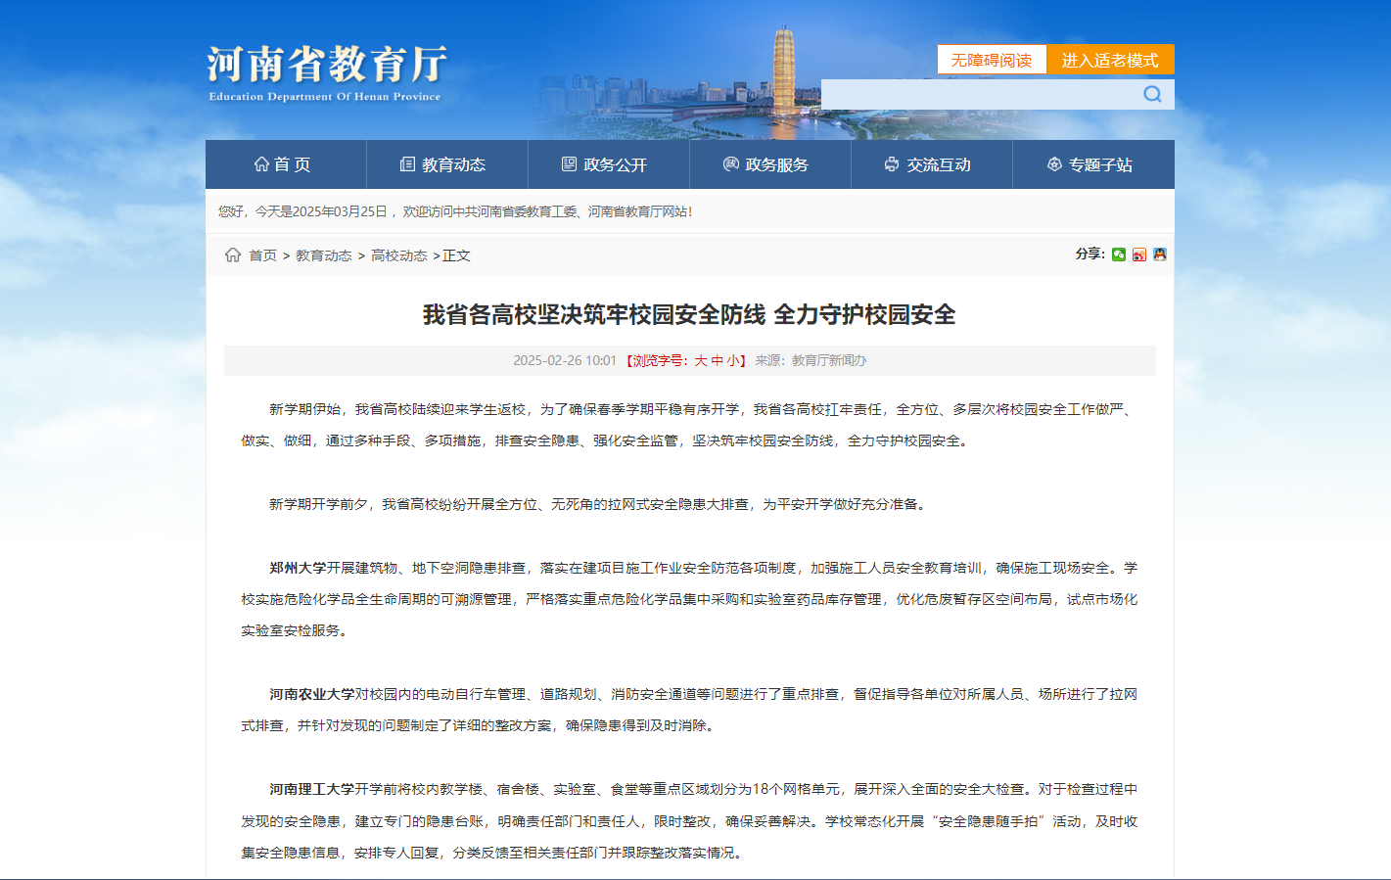Click into the site search input field

979,94
